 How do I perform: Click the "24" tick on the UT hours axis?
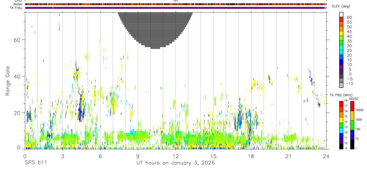coord(326,156)
